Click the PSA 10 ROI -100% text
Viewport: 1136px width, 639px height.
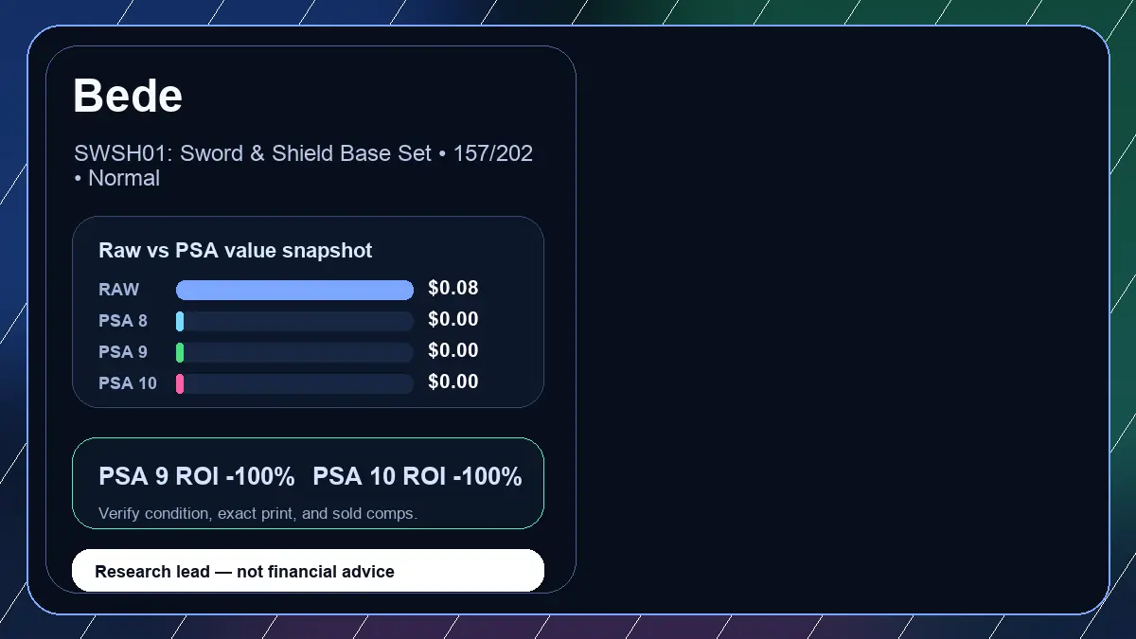(417, 477)
